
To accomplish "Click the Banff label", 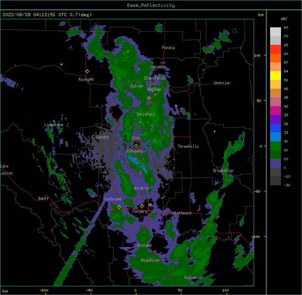I will pyautogui.click(x=43, y=199).
